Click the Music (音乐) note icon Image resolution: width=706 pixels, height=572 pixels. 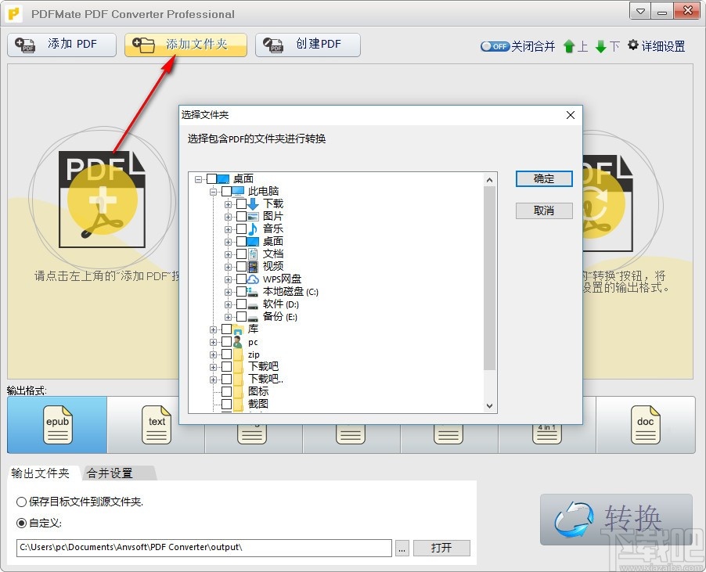pos(253,229)
